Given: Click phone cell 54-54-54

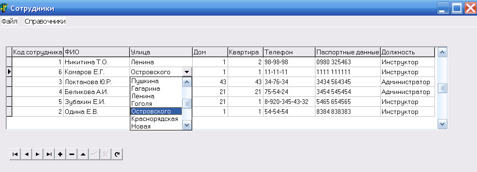Looking at the screenshot, I should tap(289, 112).
